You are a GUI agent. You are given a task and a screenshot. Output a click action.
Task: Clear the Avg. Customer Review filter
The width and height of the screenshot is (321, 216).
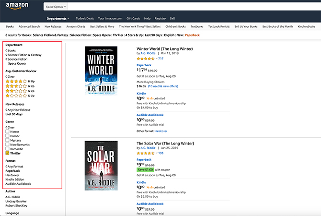pyautogui.click(x=10, y=76)
